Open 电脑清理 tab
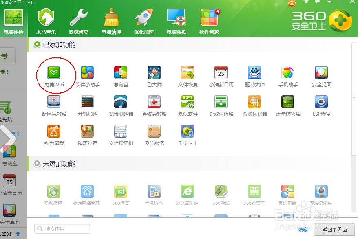 [x=111, y=22]
